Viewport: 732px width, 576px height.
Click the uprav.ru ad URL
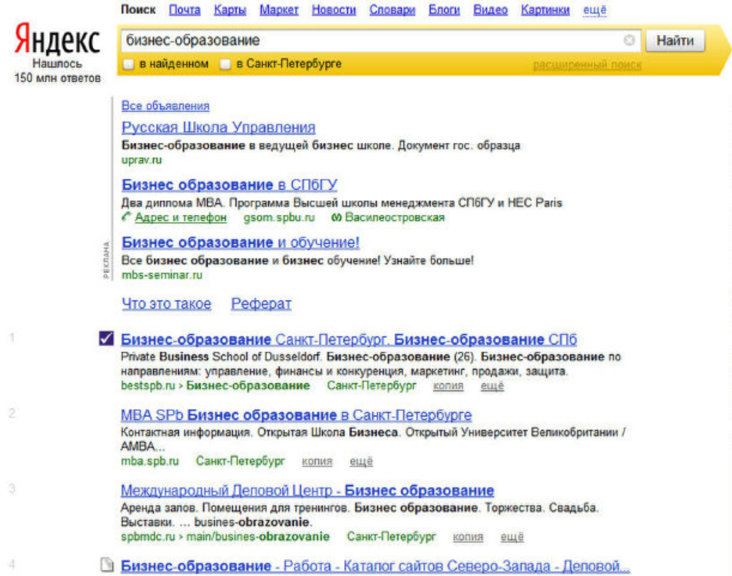[141, 160]
